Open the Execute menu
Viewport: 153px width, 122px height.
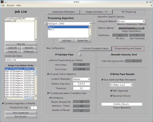coord(10,5)
